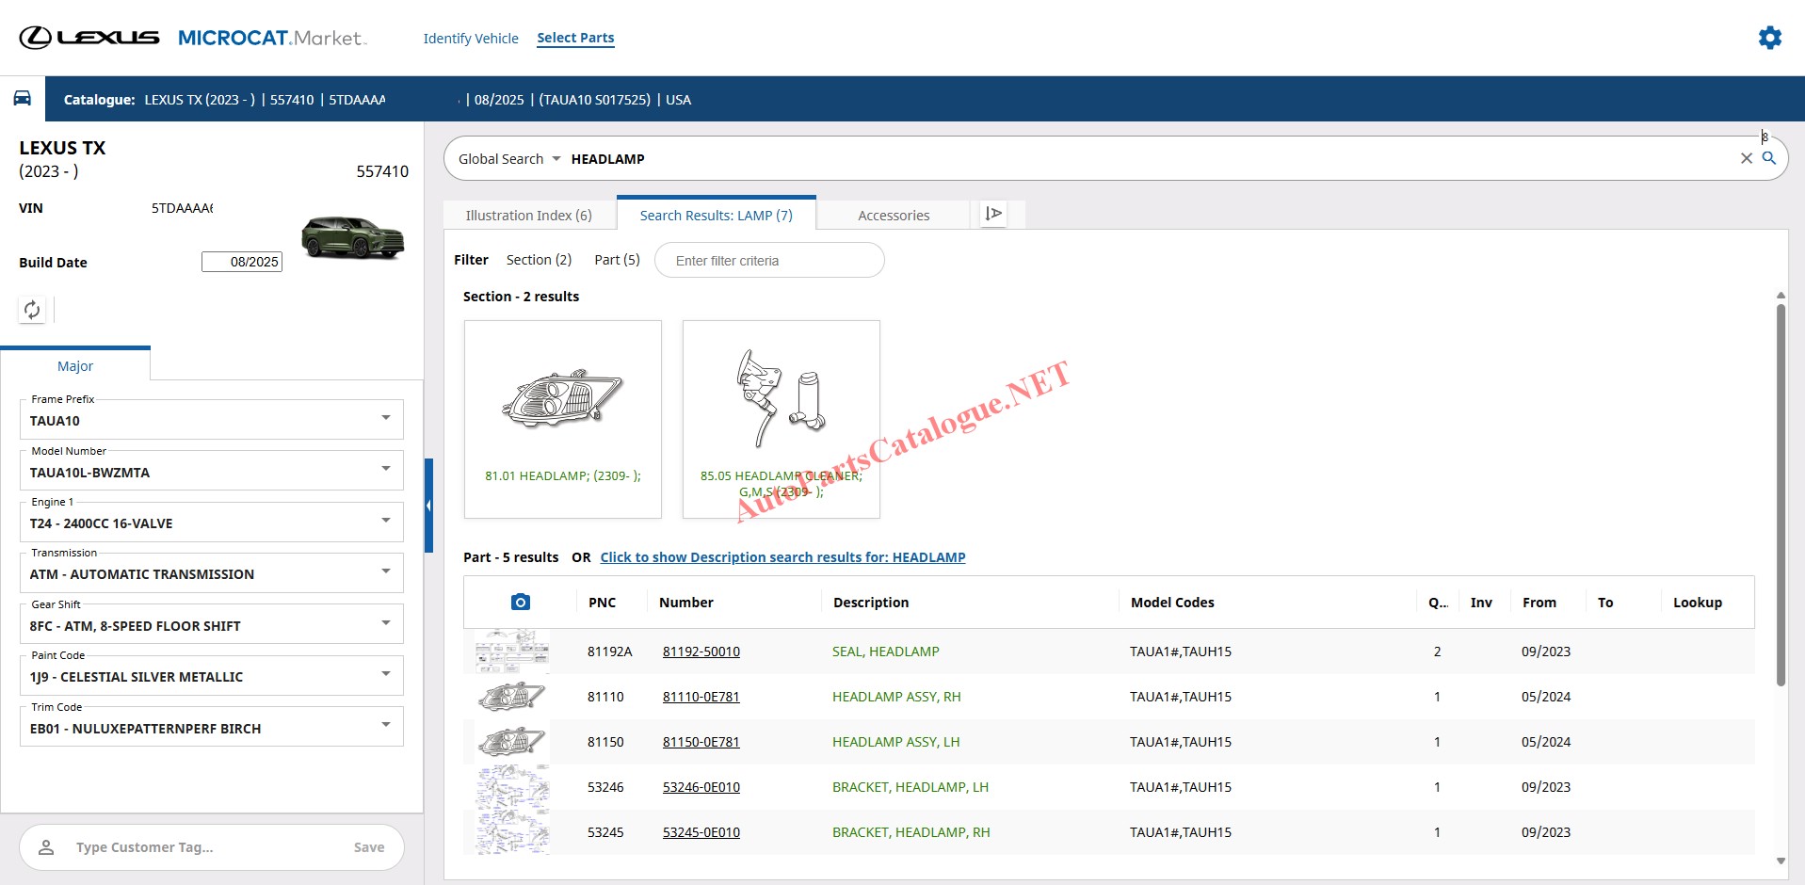Screen dimensions: 1805x885
Task: Click the customer tag person icon
Action: [x=46, y=847]
